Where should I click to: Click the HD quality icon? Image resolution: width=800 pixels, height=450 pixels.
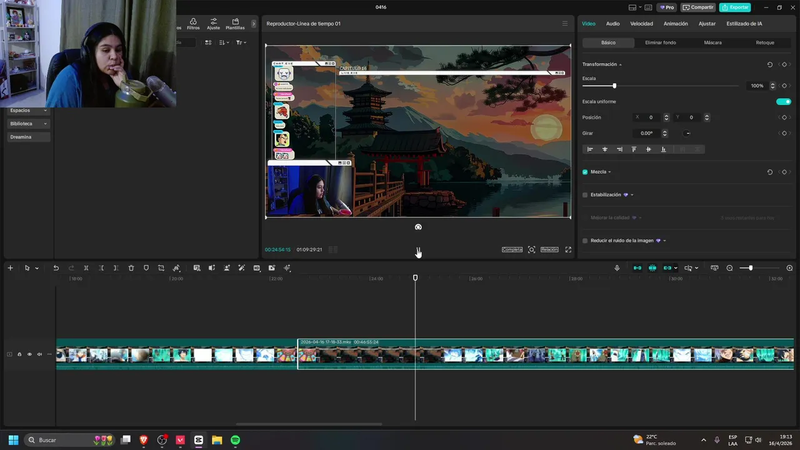(257, 268)
